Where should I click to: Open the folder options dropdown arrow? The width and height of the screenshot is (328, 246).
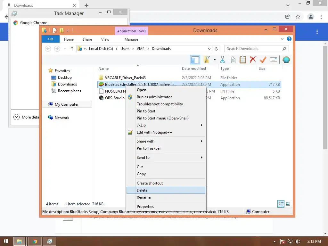[x=215, y=60]
